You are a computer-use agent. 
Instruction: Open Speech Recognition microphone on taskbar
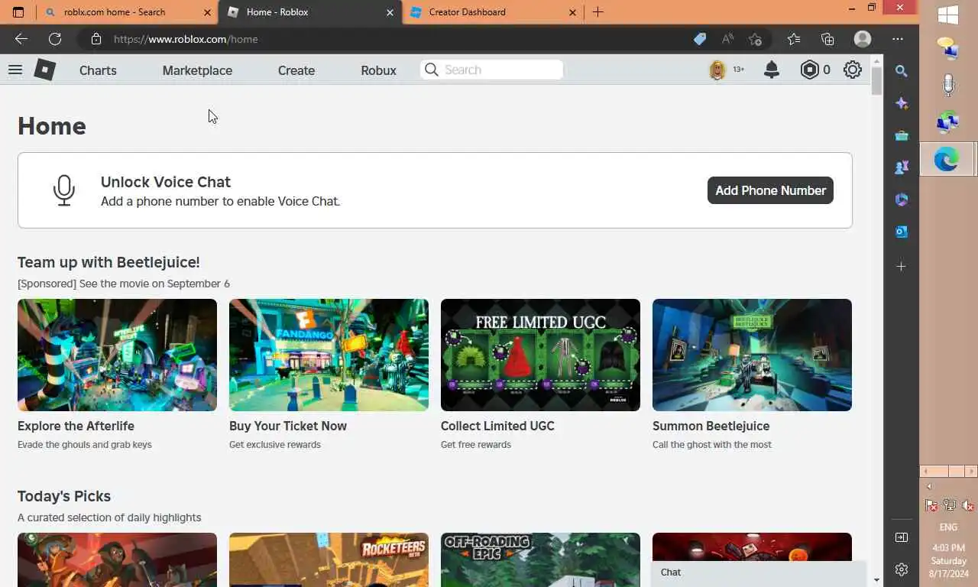948,85
